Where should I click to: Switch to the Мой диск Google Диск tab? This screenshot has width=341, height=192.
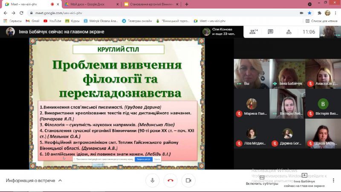(x=87, y=4)
